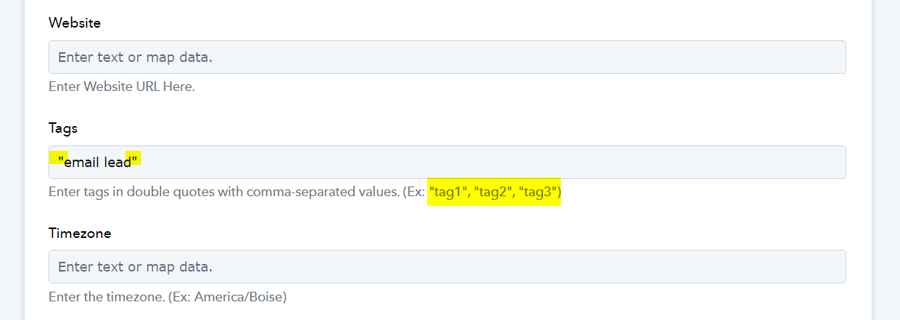Image resolution: width=900 pixels, height=320 pixels.
Task: Click the Tags hint about double quotes
Action: pos(305,192)
